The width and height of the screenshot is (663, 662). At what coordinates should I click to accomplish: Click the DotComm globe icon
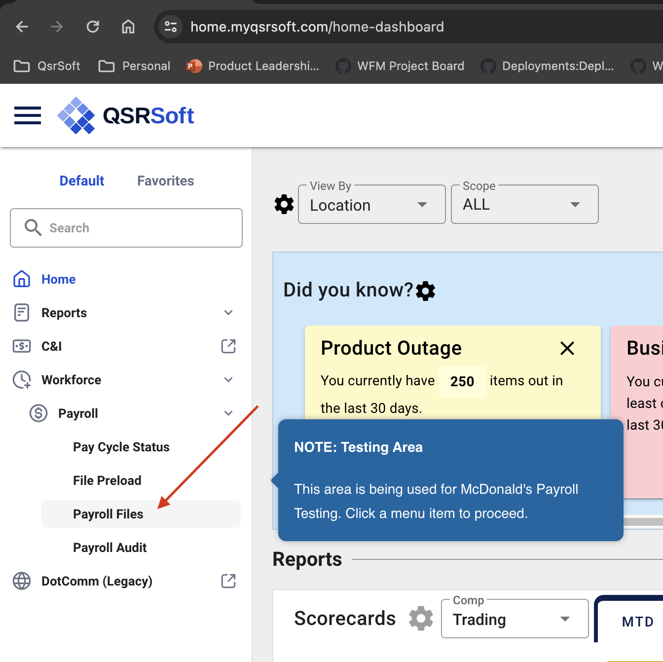pos(22,581)
